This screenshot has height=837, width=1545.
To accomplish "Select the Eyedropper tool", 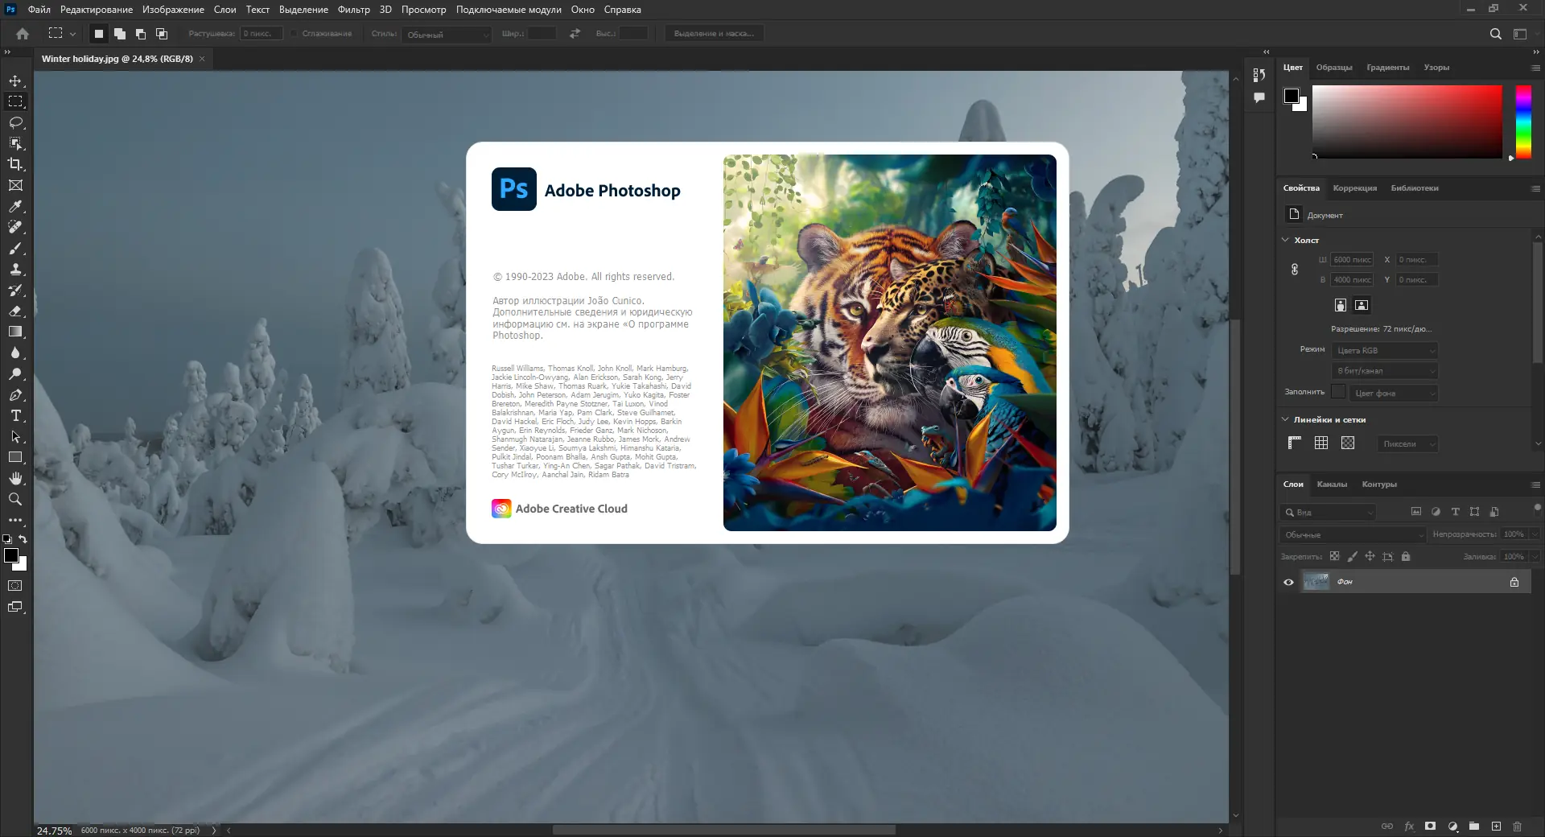I will click(x=15, y=206).
